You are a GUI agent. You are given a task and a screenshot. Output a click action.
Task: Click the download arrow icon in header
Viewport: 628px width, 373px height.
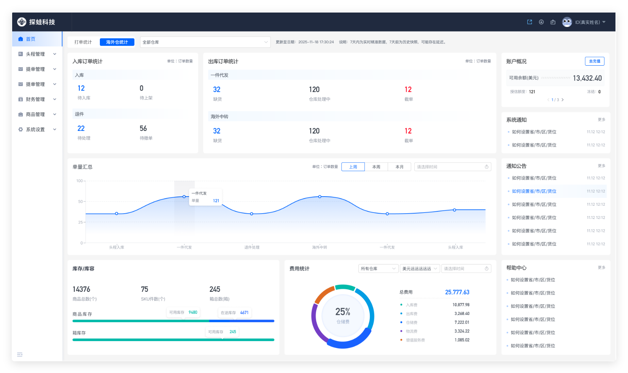click(541, 22)
